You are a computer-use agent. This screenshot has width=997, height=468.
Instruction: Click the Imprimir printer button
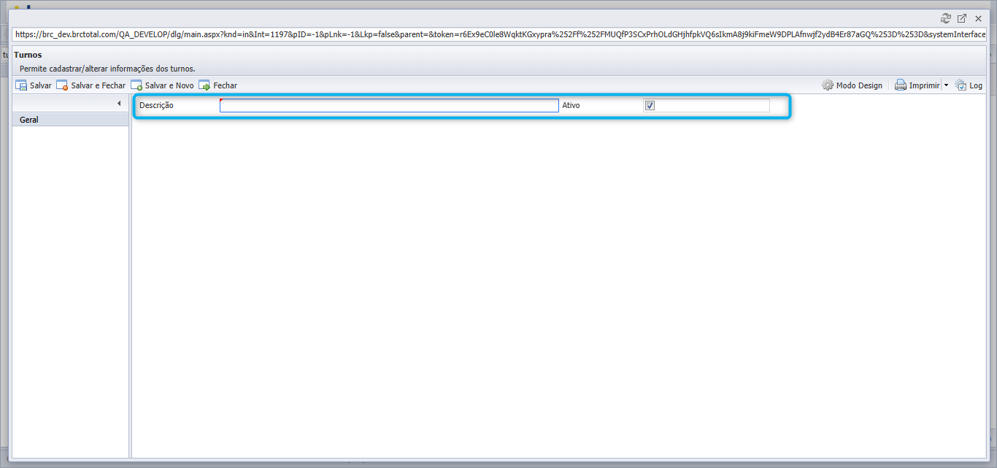[917, 85]
